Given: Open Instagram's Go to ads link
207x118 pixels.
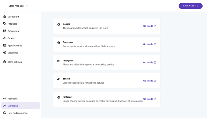Looking at the screenshot, I should 150,62.
